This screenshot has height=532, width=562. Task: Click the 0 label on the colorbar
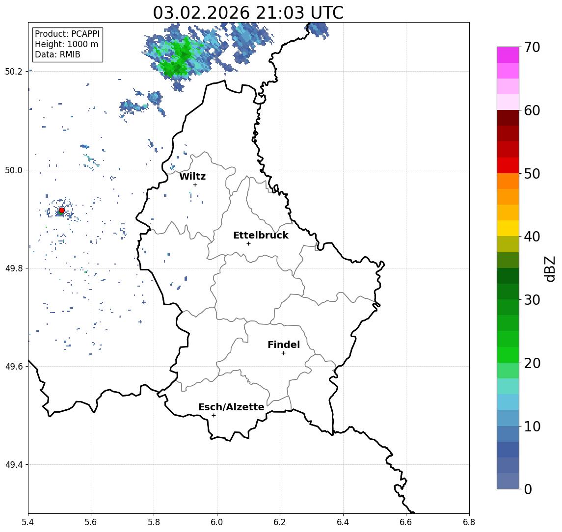(528, 489)
